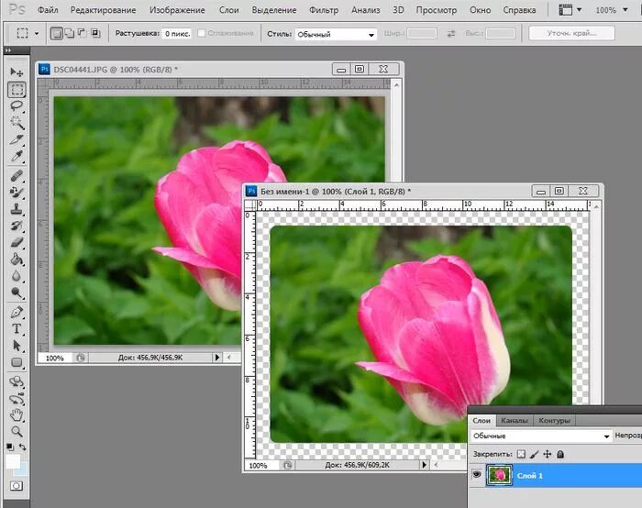Click the Слой 1 layer thumbnail
The width and height of the screenshot is (642, 508).
pyautogui.click(x=499, y=475)
